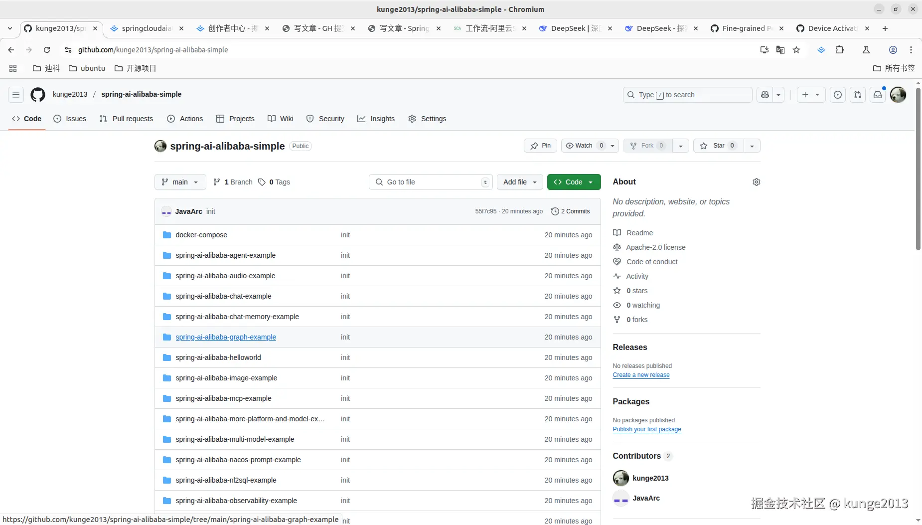
Task: Open the issues icon in the header
Action: coord(838,95)
